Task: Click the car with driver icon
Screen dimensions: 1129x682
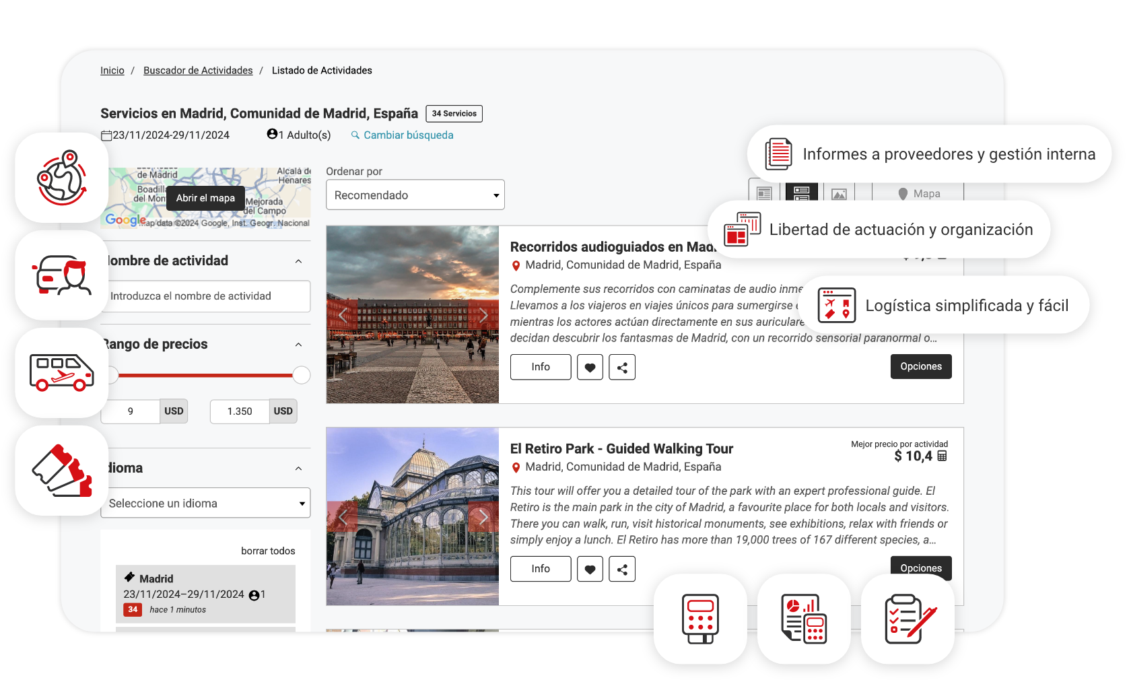Action: pos(62,275)
